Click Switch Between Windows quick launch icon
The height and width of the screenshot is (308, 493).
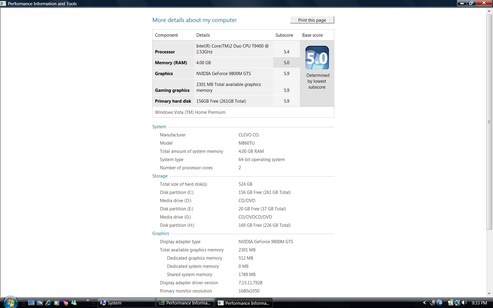pos(40,303)
